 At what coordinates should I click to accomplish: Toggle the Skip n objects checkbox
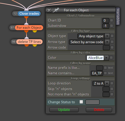[x=112, y=89]
